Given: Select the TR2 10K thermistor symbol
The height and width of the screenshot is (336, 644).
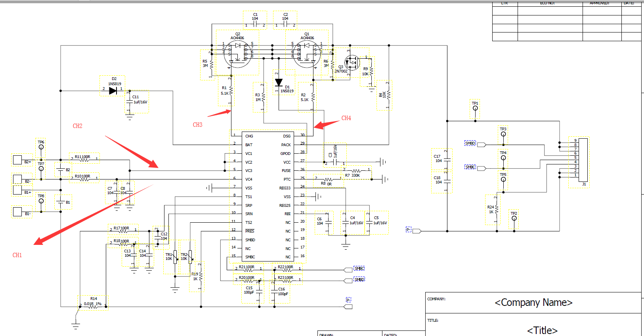Looking at the screenshot, I should [190, 257].
